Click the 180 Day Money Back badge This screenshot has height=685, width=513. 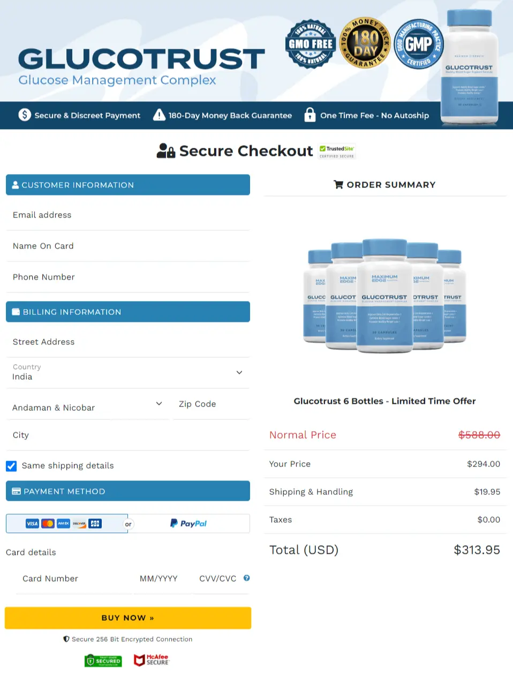pyautogui.click(x=365, y=43)
